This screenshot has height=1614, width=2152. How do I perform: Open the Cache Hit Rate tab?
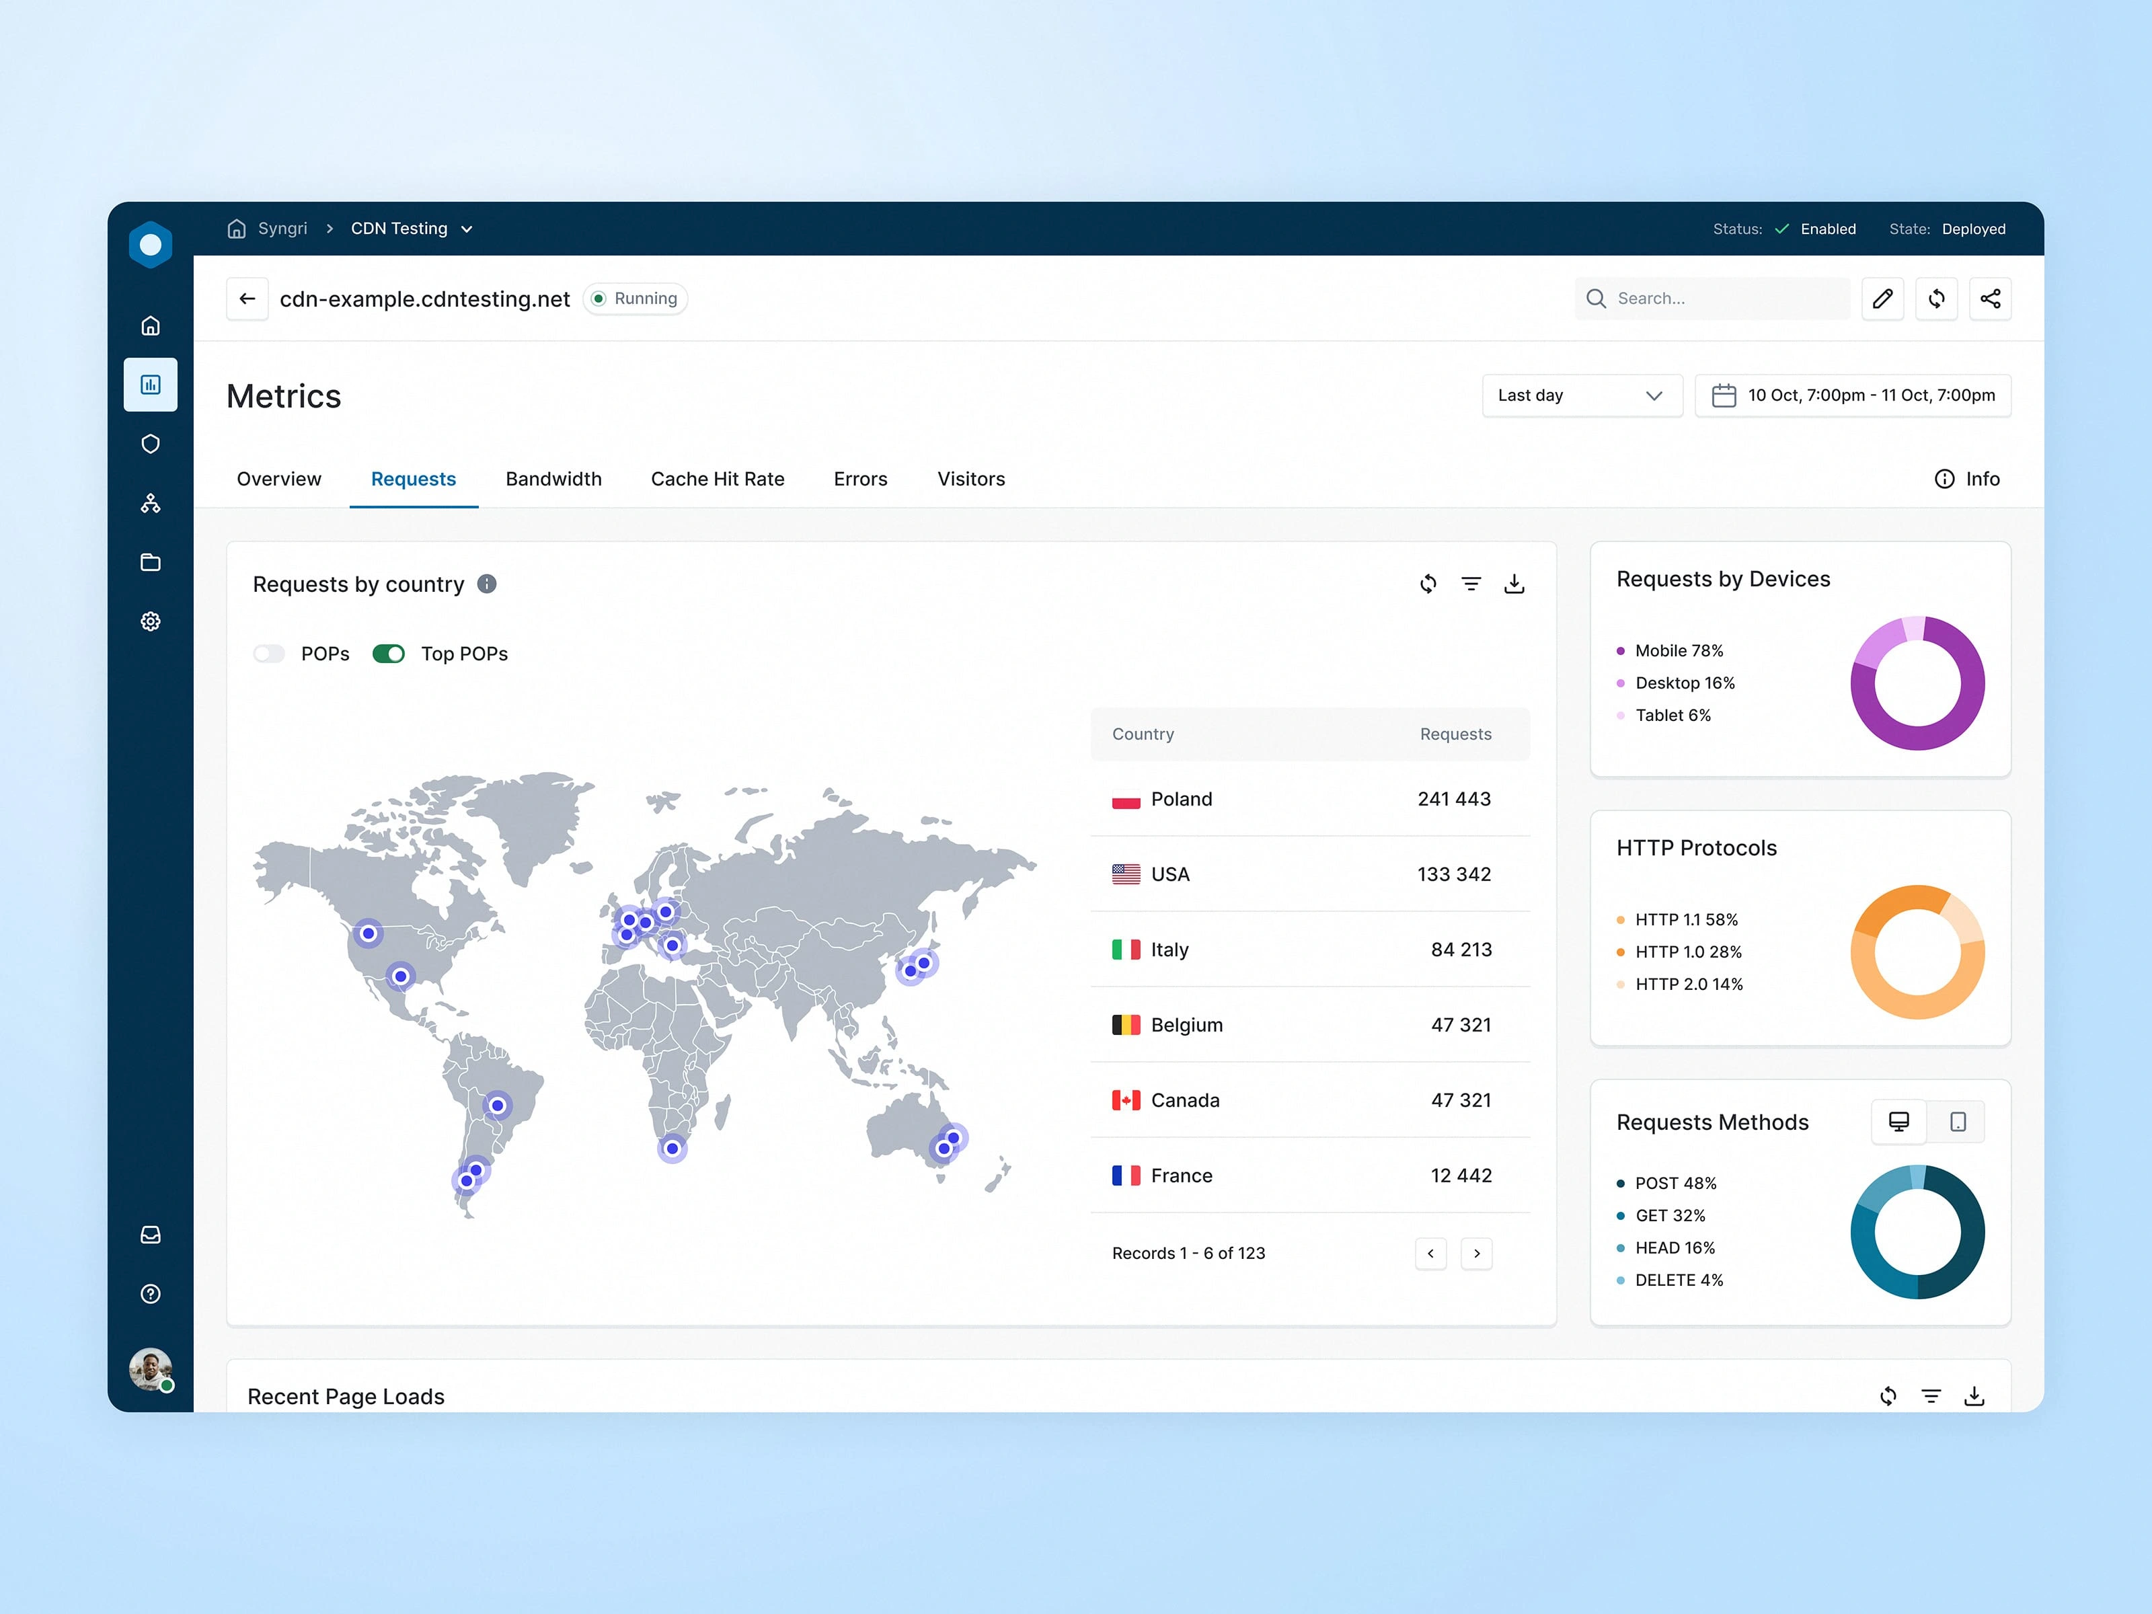click(x=717, y=479)
